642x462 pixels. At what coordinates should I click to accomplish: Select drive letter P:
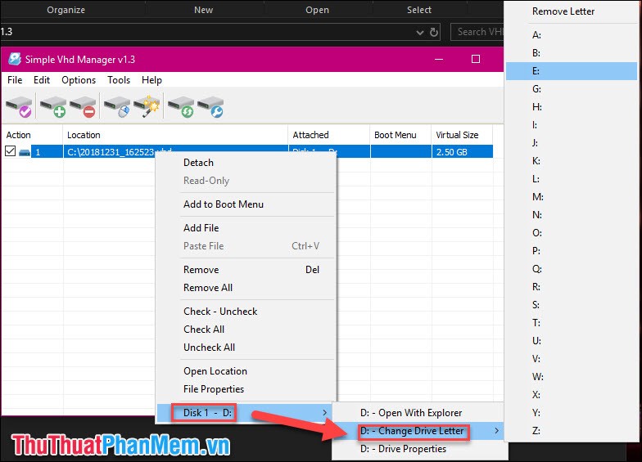(572, 251)
